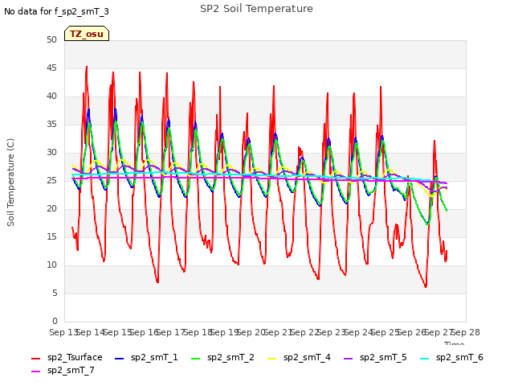Click the 'No data for f_sp2_smT_3' notice
Screen dimensions: 514x386
(56, 11)
